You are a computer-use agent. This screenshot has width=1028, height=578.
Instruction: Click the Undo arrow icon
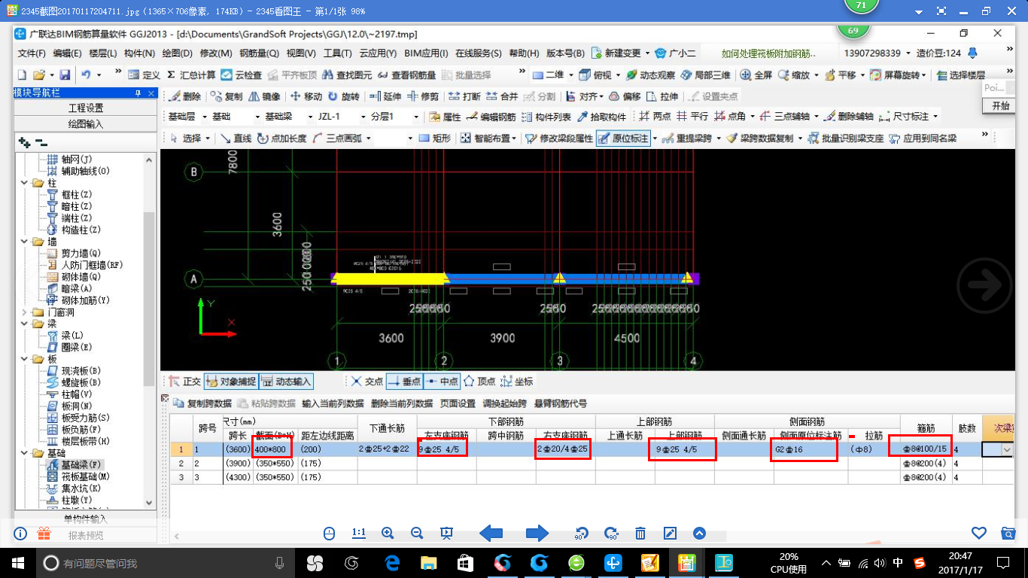(87, 75)
